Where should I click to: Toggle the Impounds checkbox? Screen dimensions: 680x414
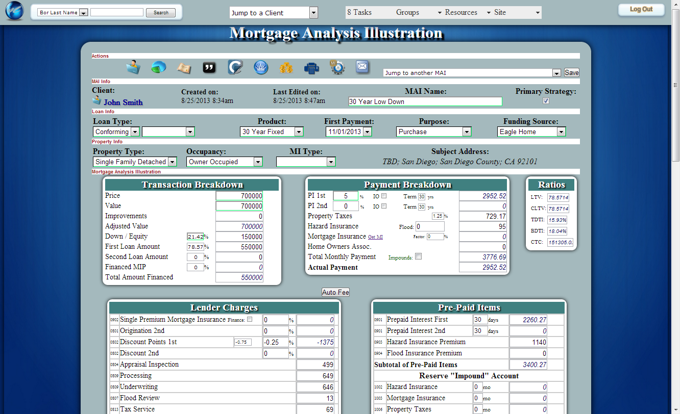pyautogui.click(x=418, y=256)
